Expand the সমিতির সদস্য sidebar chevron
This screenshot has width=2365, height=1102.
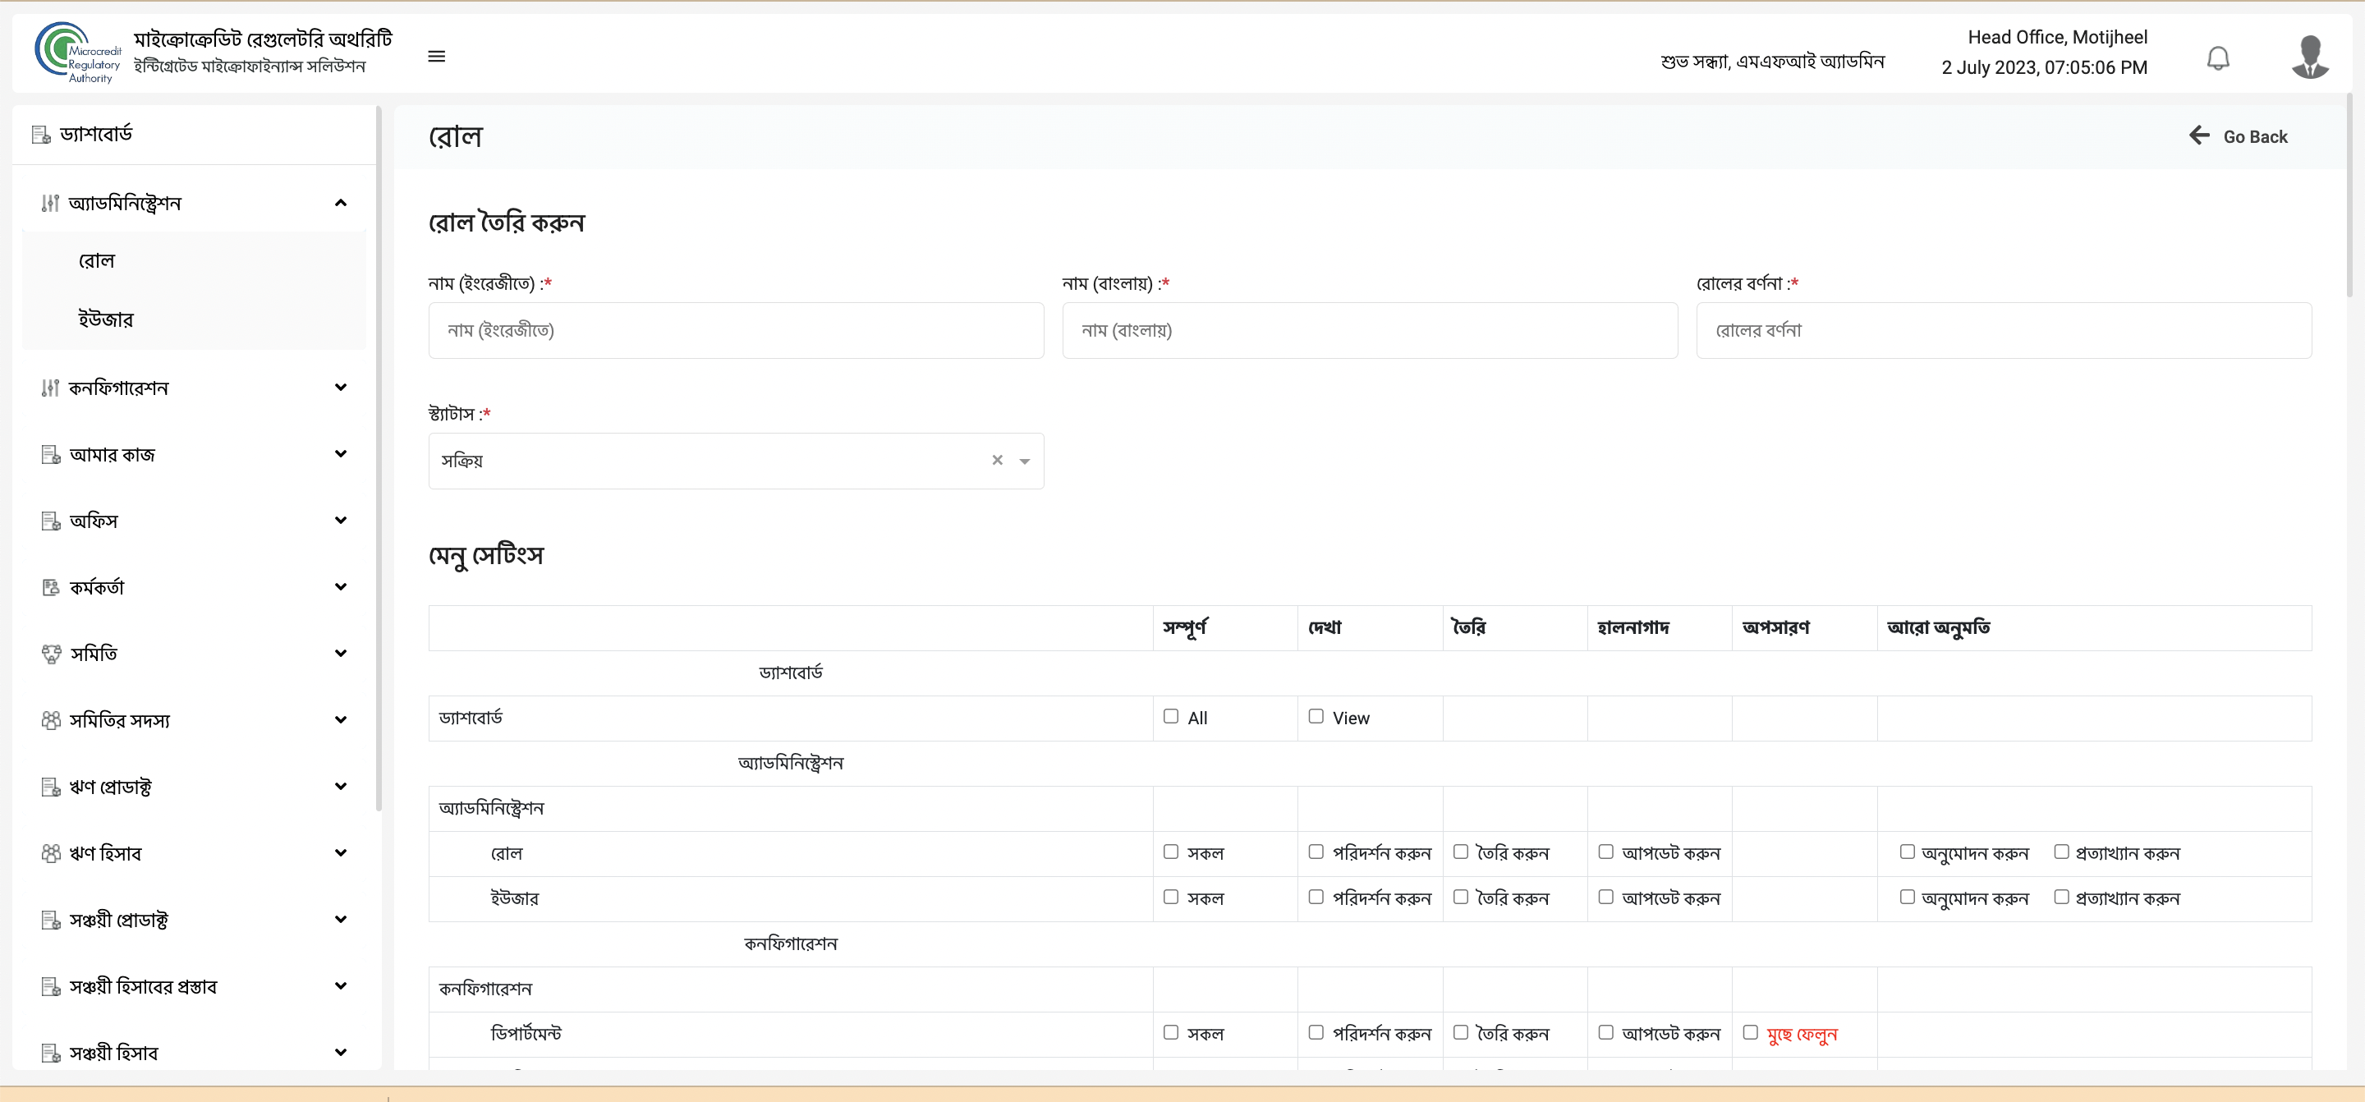(341, 720)
